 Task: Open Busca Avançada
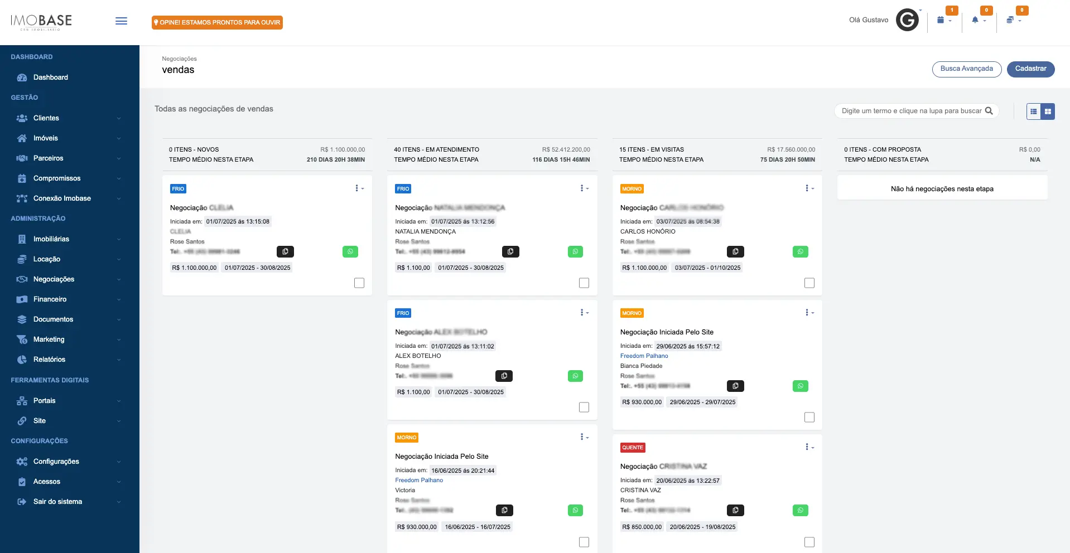pyautogui.click(x=966, y=69)
